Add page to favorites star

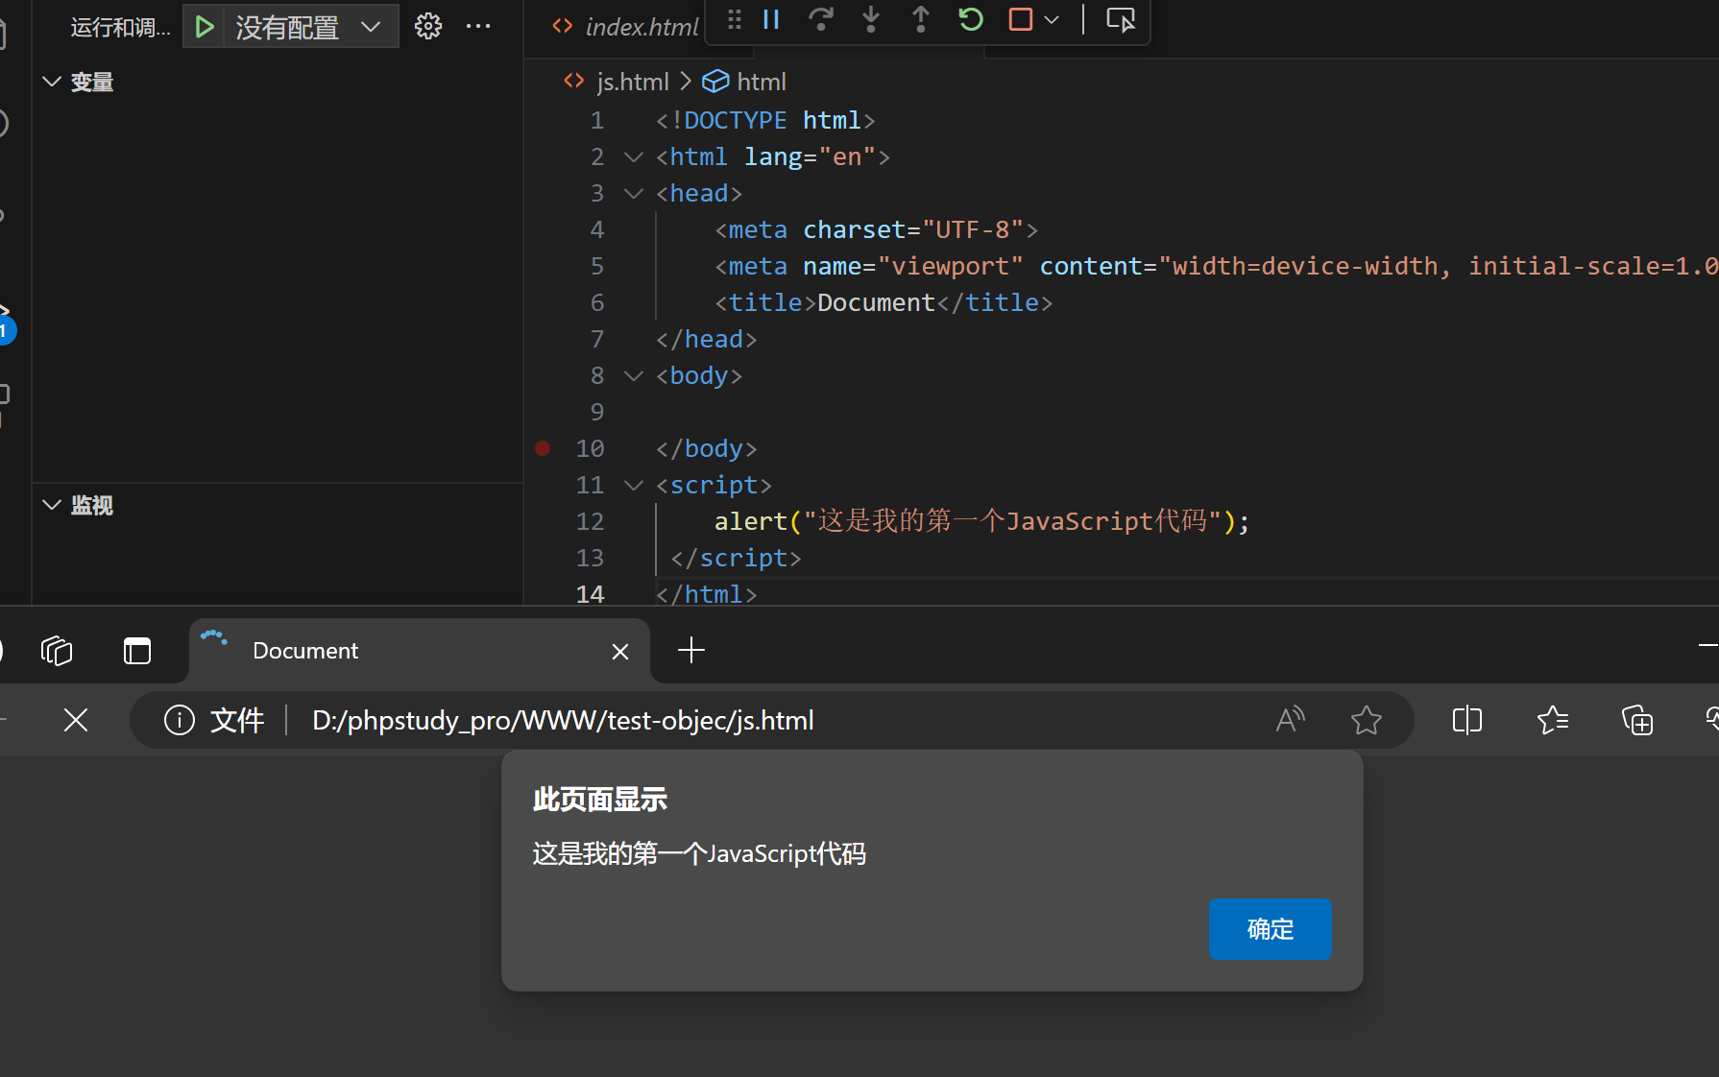coord(1367,720)
